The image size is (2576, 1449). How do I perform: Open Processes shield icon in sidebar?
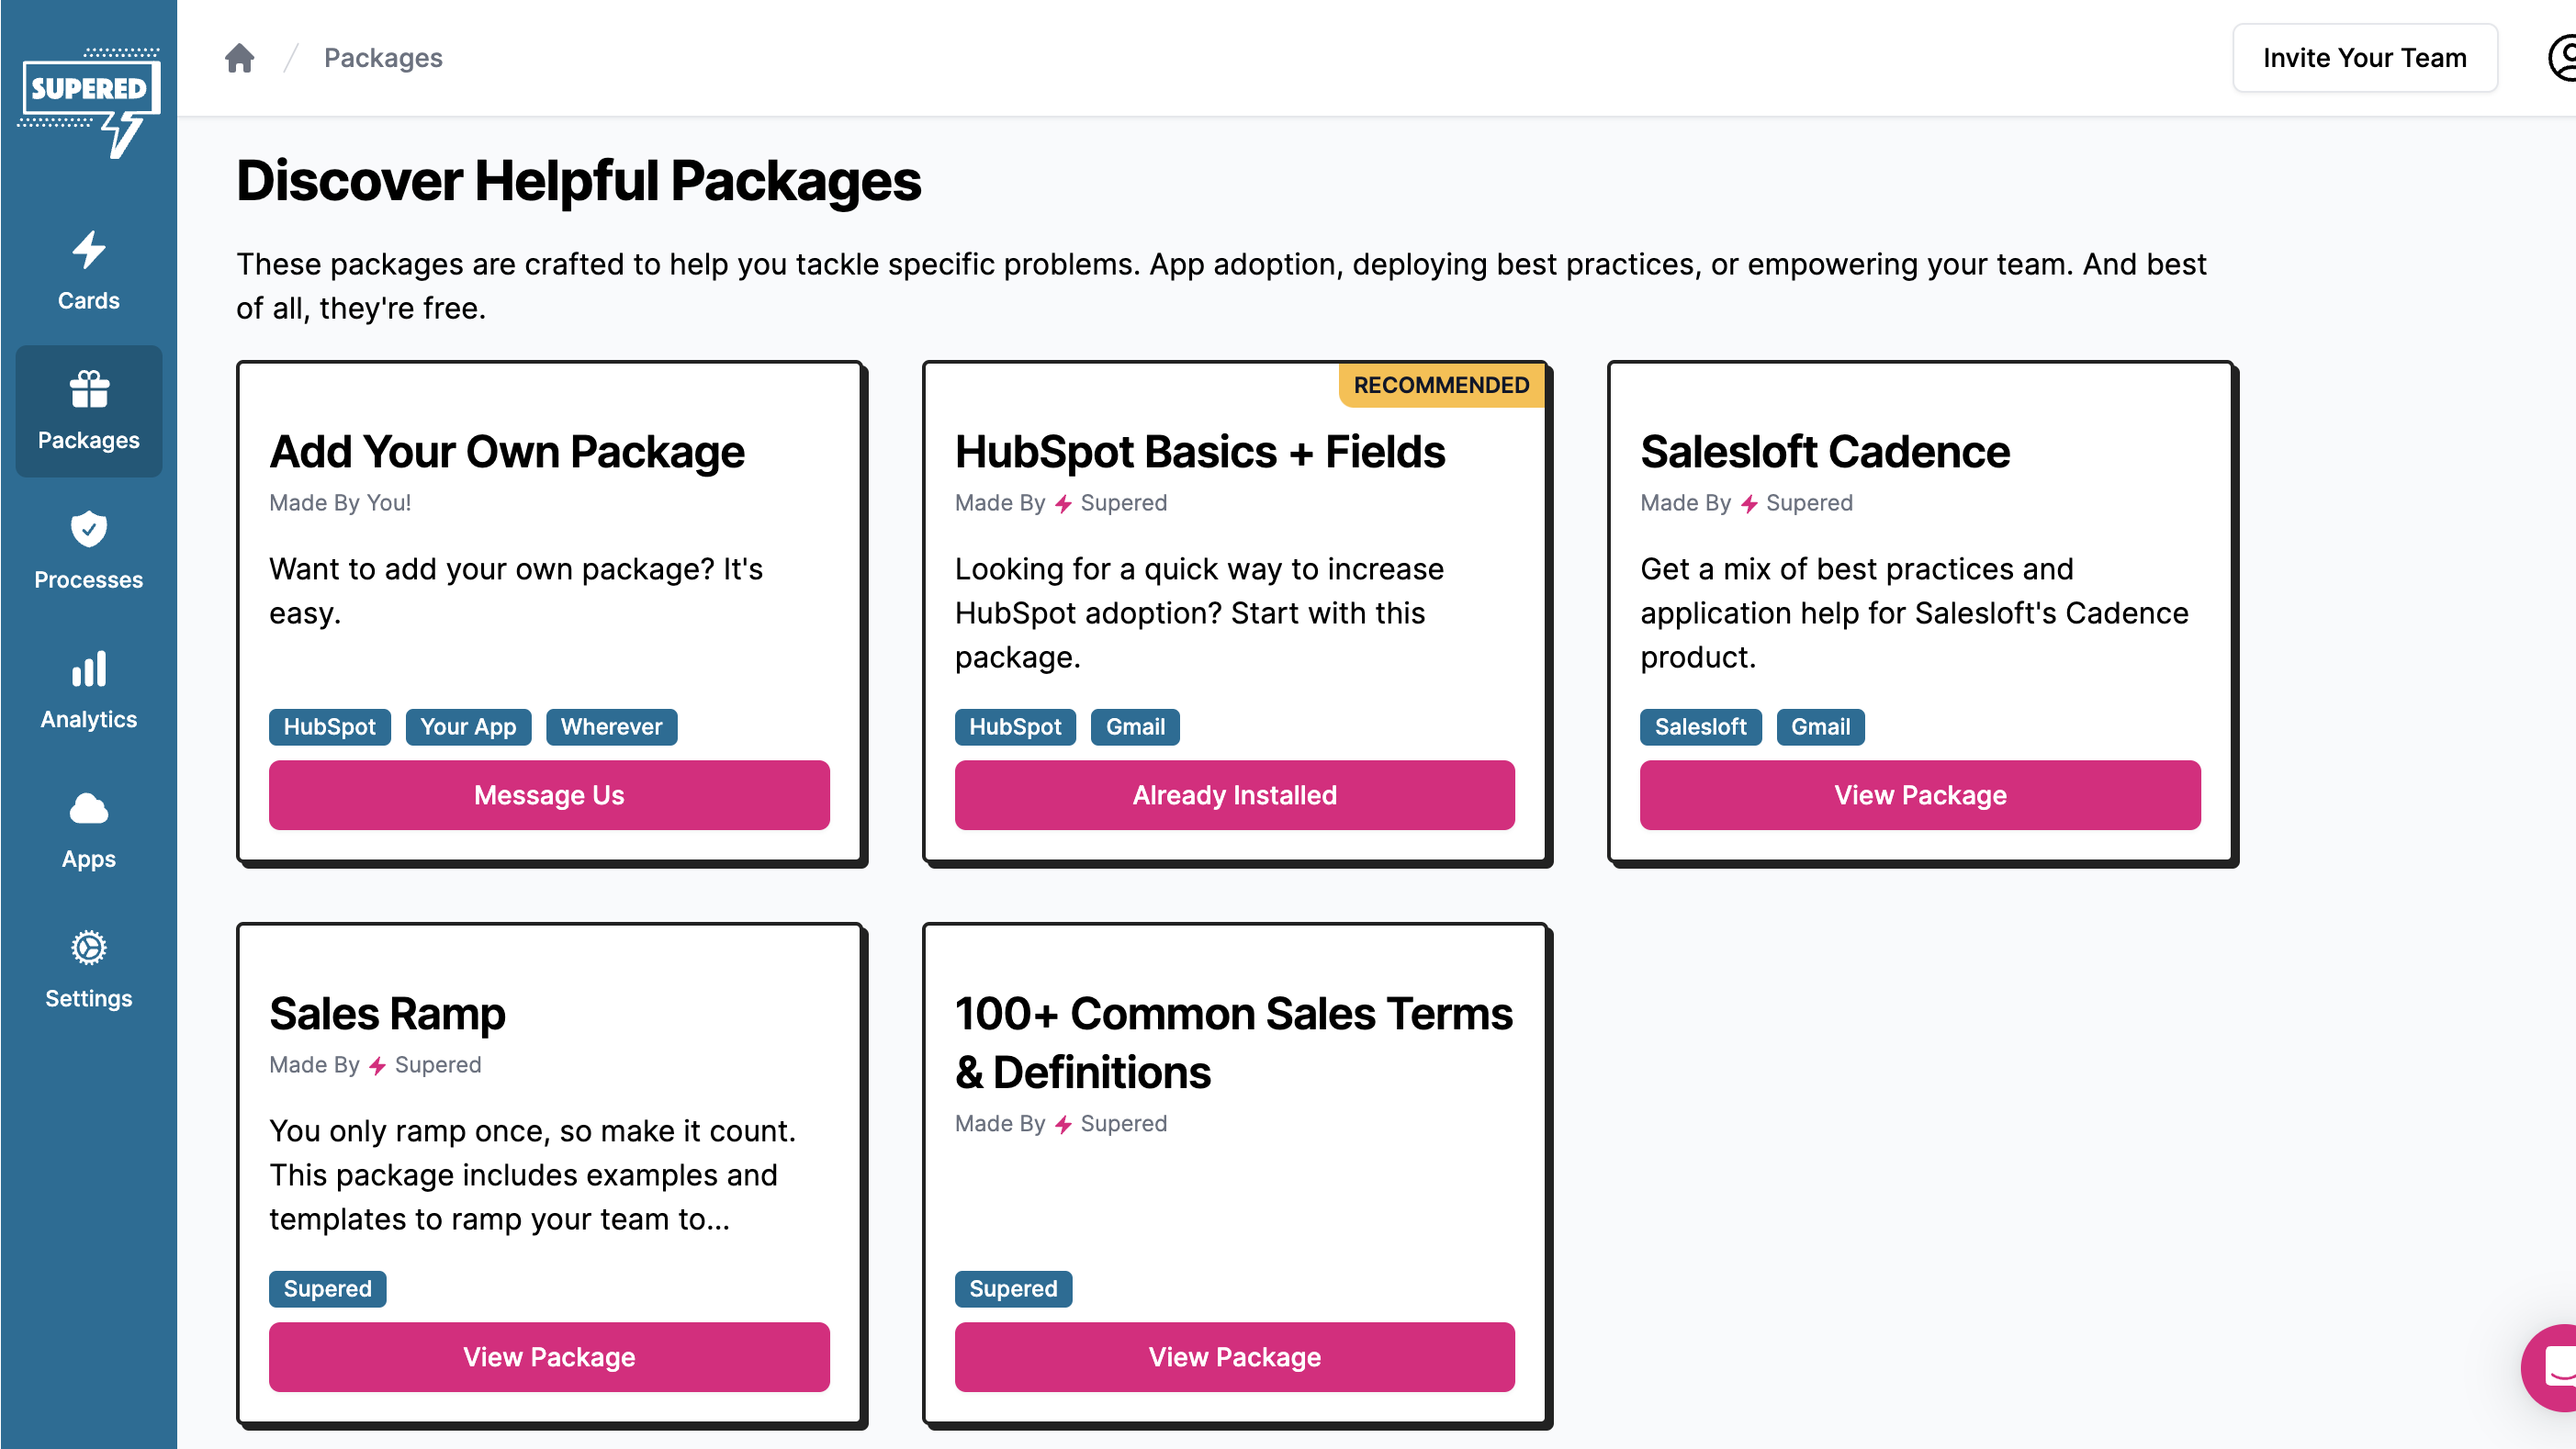tap(88, 529)
